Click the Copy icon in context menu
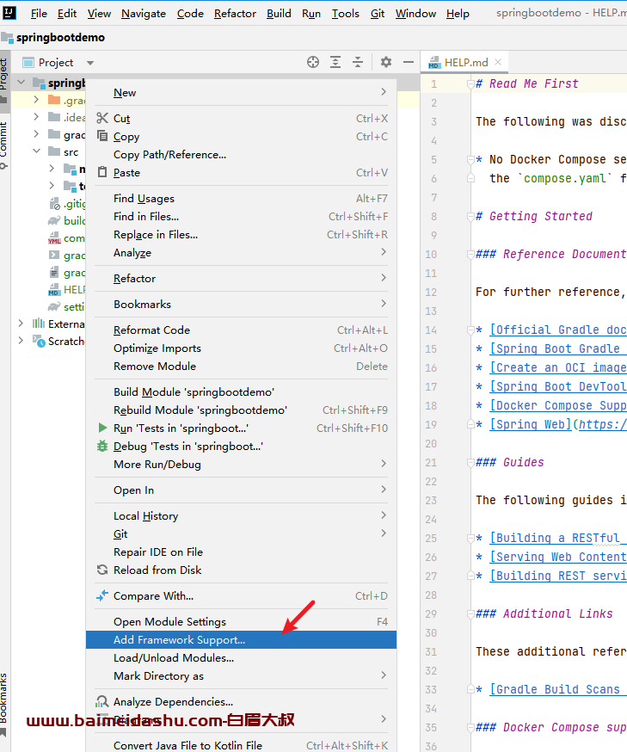 pyautogui.click(x=102, y=136)
